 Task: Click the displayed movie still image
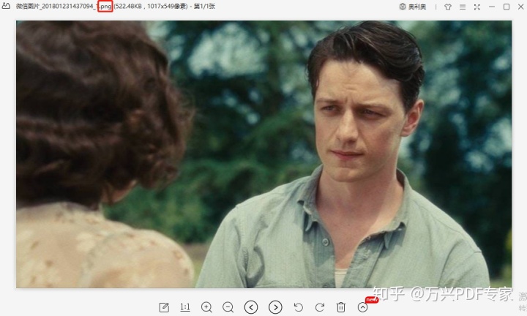(x=263, y=154)
